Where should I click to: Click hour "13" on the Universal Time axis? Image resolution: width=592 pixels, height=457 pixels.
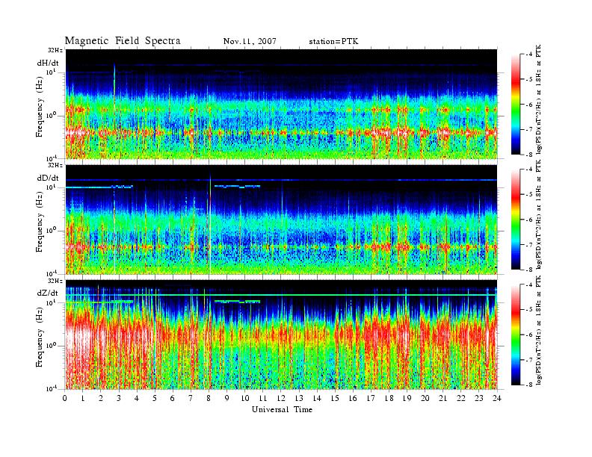point(299,398)
